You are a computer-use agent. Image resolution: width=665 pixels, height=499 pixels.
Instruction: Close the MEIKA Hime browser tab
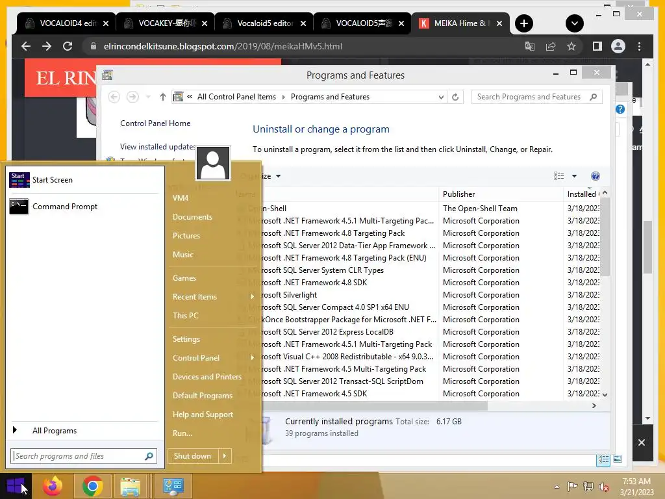[x=499, y=23]
